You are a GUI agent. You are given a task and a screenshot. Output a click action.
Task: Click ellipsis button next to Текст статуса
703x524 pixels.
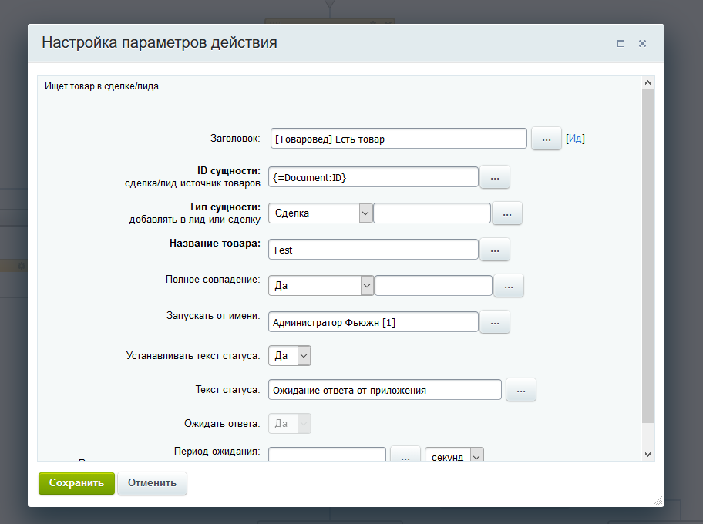tap(521, 391)
